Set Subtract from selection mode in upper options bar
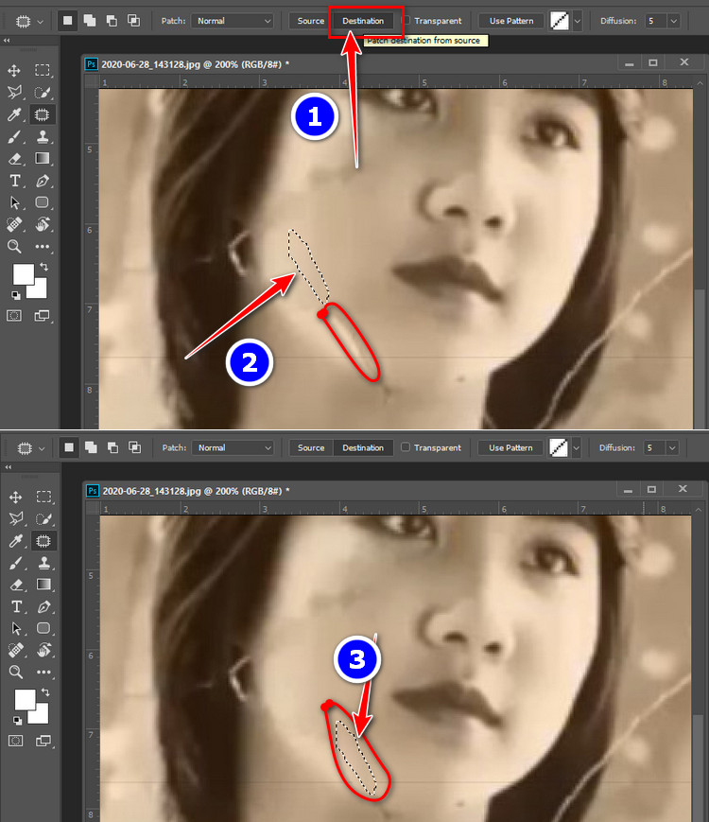The width and height of the screenshot is (709, 822). pyautogui.click(x=112, y=21)
